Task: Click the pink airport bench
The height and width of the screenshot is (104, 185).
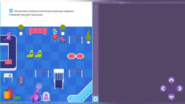Action: [x=38, y=31]
